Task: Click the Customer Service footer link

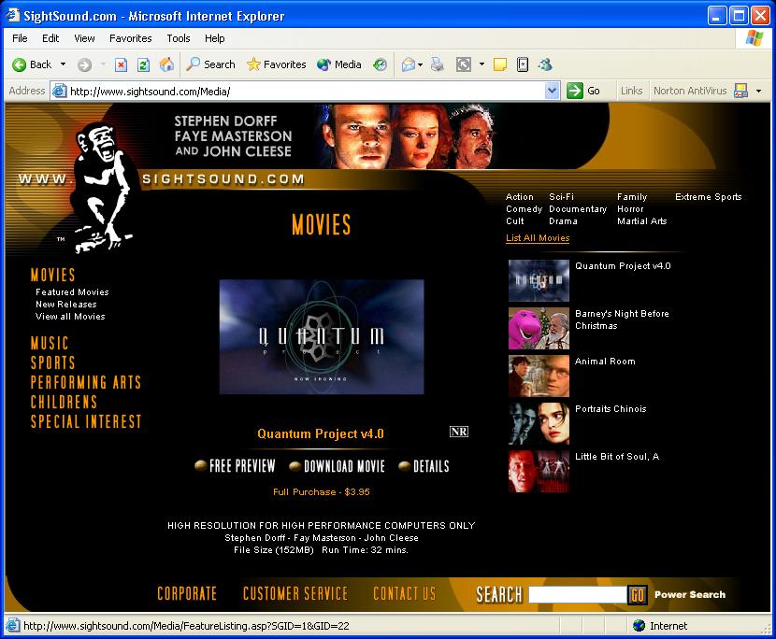Action: [295, 593]
